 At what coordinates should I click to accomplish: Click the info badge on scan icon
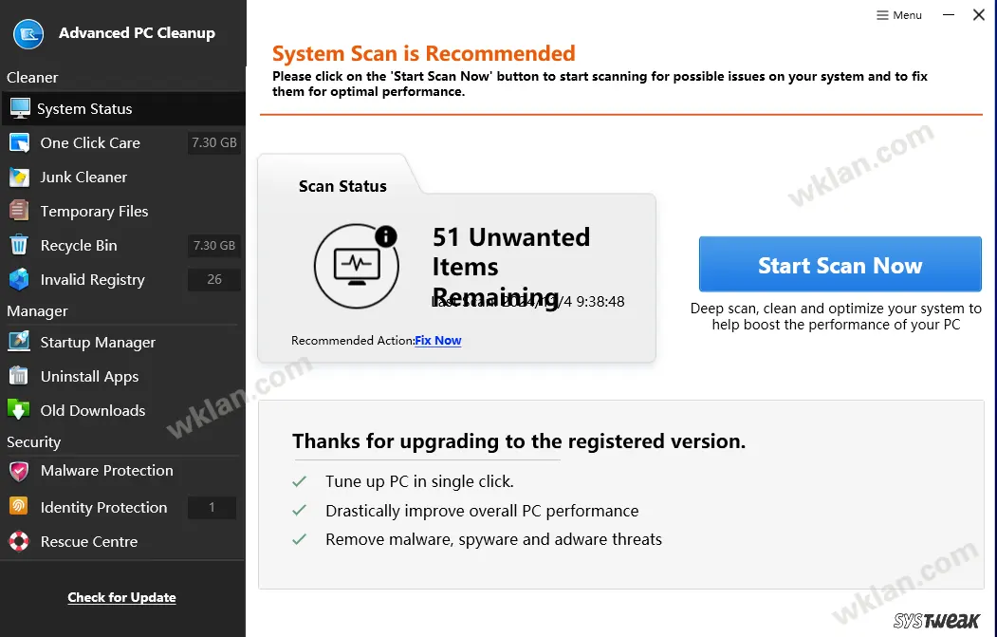[385, 236]
